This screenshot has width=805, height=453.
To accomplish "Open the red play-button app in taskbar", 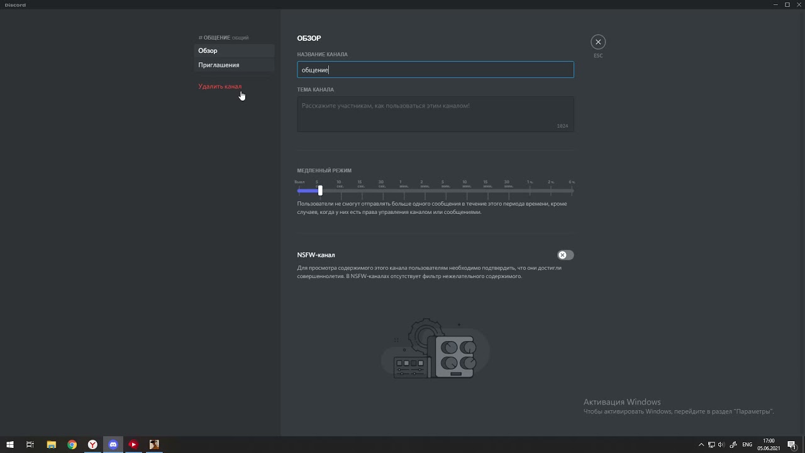I will click(x=133, y=444).
